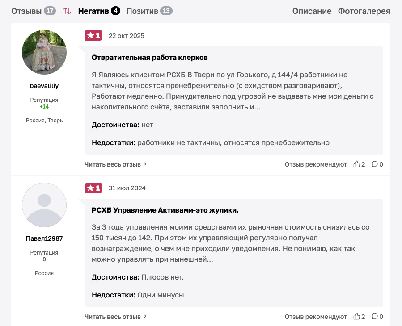Image resolution: width=402 pixels, height=326 pixels.
Task: Expand the full review by baevaliliy
Action: (x=113, y=164)
